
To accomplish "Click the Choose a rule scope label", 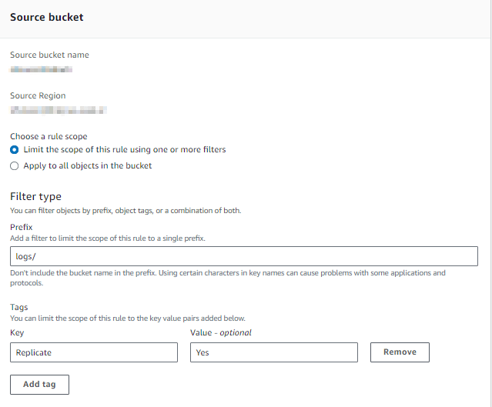I will (49, 136).
